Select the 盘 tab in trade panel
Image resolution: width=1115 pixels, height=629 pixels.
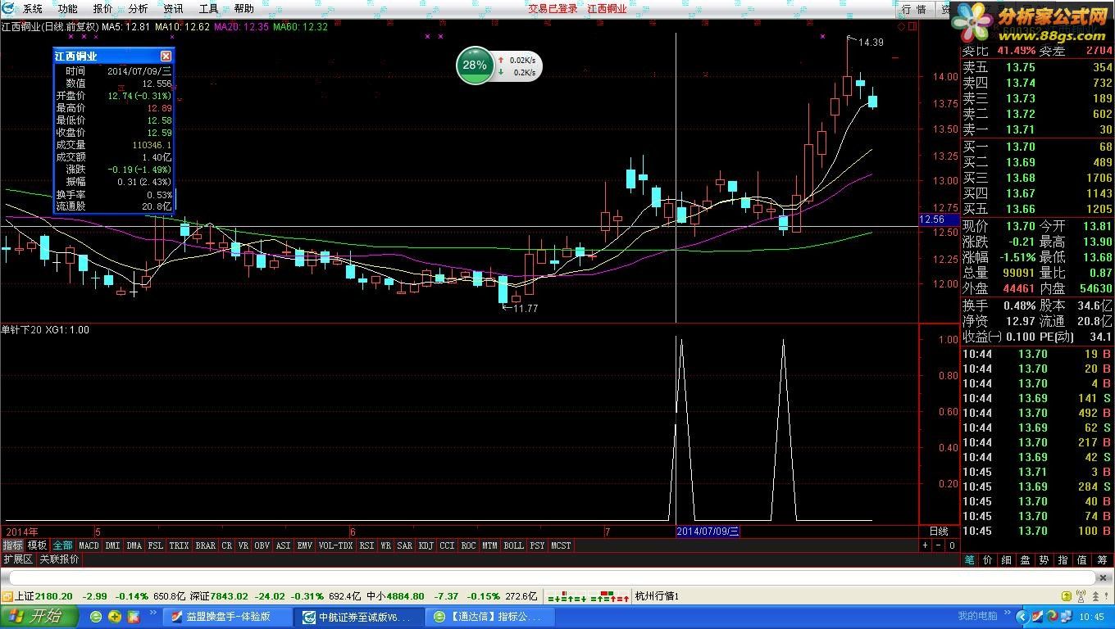(1026, 560)
